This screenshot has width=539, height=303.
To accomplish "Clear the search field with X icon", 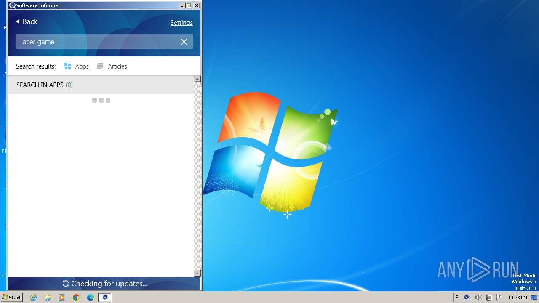I will click(184, 42).
